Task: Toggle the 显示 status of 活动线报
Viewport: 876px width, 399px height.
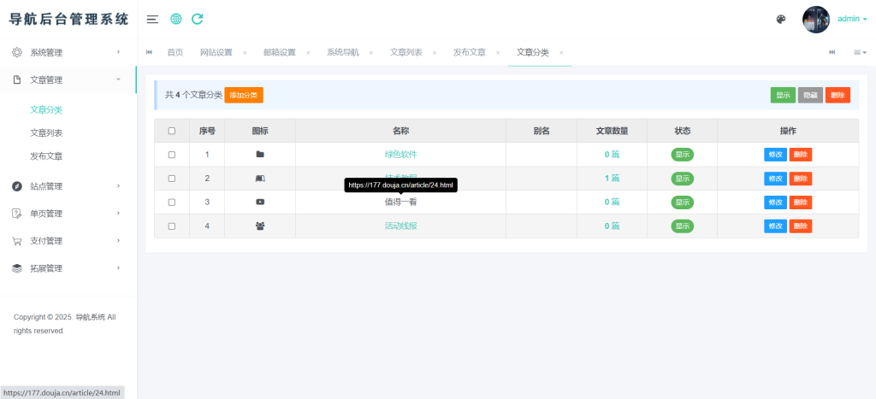Action: tap(682, 226)
